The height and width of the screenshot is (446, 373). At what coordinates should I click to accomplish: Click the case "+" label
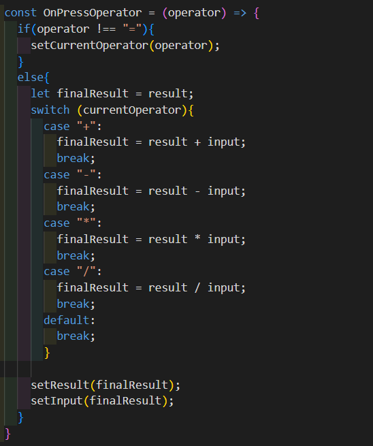coord(73,126)
